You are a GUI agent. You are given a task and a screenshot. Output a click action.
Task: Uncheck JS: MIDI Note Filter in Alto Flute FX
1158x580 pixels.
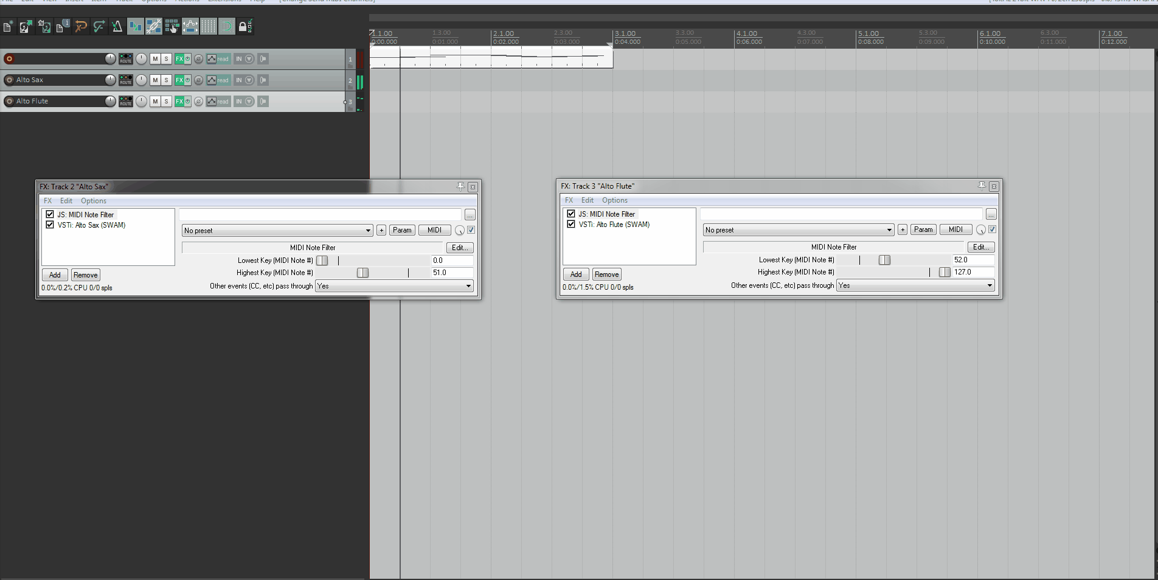(571, 214)
